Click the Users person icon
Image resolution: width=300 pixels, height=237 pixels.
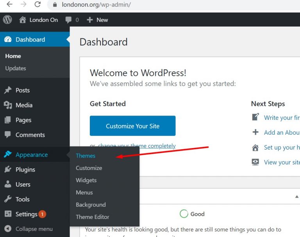pyautogui.click(x=8, y=184)
